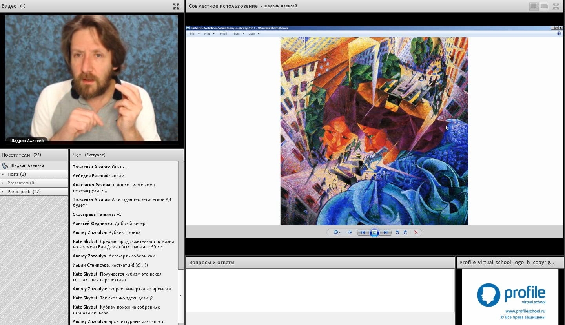This screenshot has height=325, width=565.
Task: Open the Burn menu in Photo Viewer
Action: click(x=239, y=34)
